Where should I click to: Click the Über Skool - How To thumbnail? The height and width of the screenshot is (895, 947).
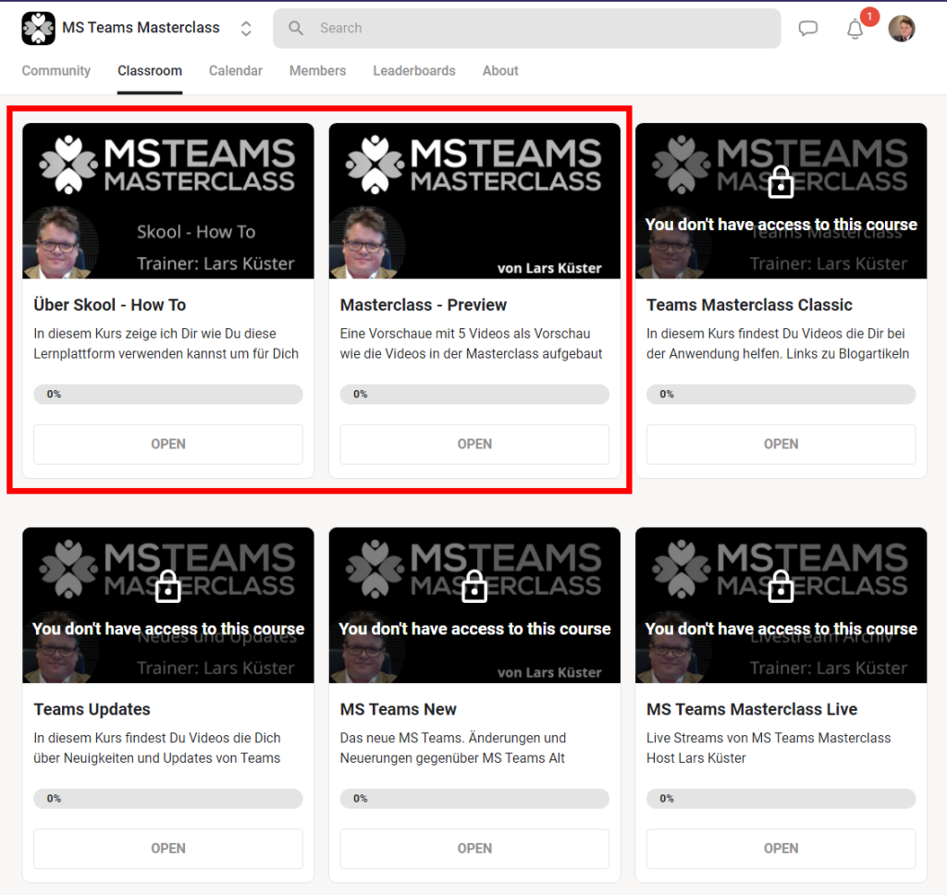pos(168,202)
